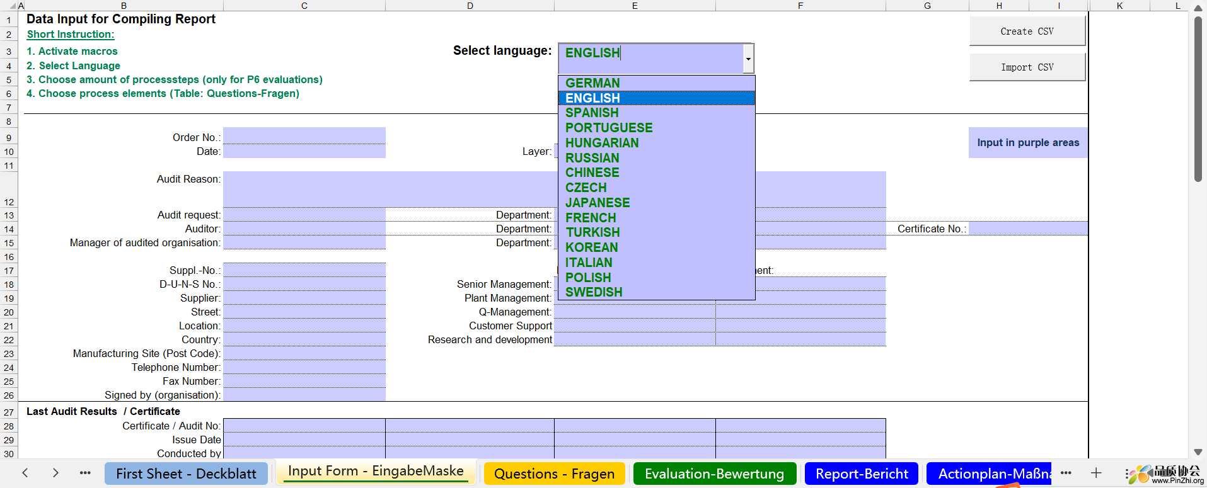
Task: Click the Issue Date input cell
Action: (304, 440)
